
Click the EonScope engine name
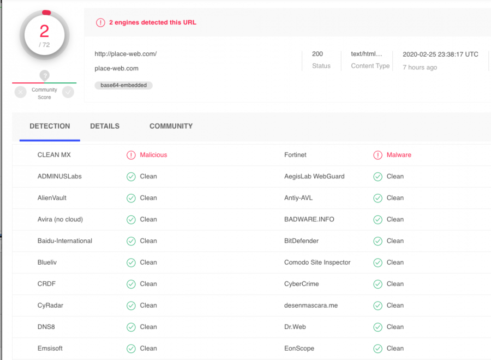click(x=299, y=349)
